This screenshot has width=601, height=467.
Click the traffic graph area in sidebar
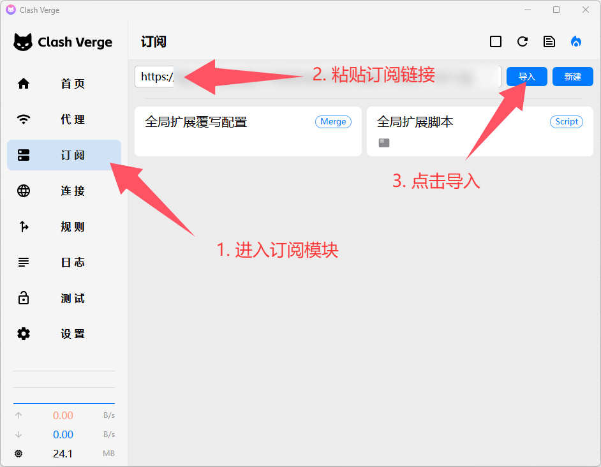point(64,387)
